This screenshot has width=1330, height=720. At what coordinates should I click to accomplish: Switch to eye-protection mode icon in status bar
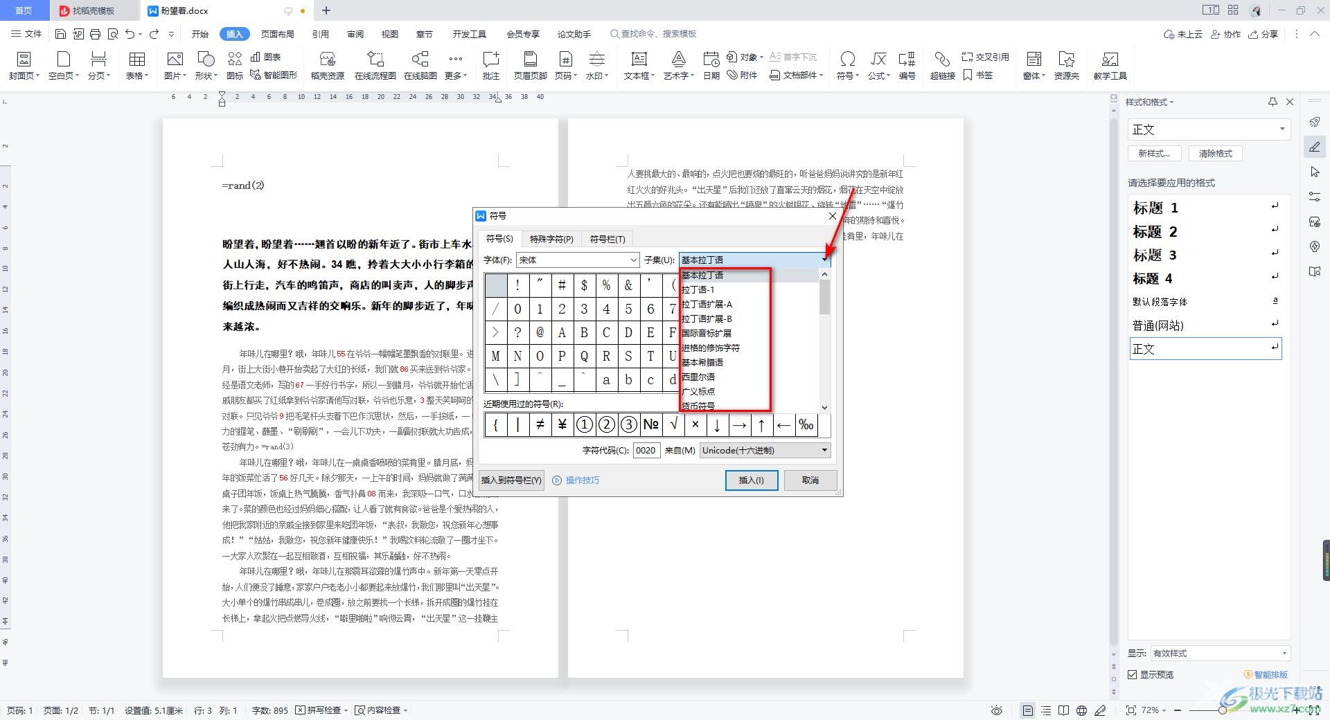pos(997,710)
